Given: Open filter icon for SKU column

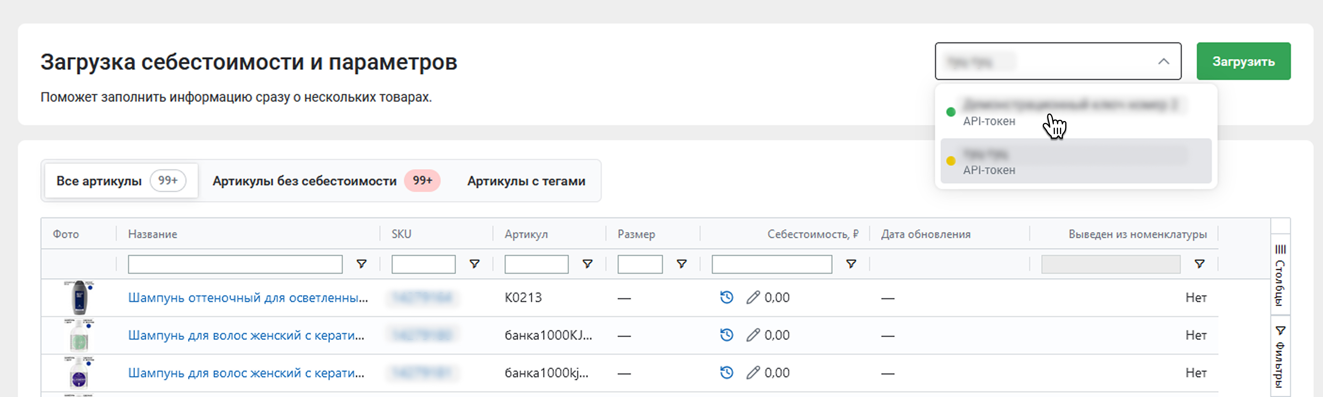Looking at the screenshot, I should pos(475,264).
